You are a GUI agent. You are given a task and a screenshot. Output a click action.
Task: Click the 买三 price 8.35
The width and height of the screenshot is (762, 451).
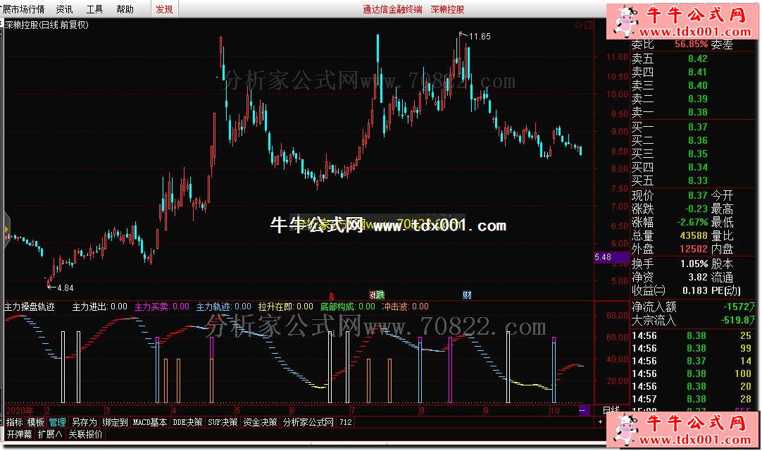click(x=697, y=154)
